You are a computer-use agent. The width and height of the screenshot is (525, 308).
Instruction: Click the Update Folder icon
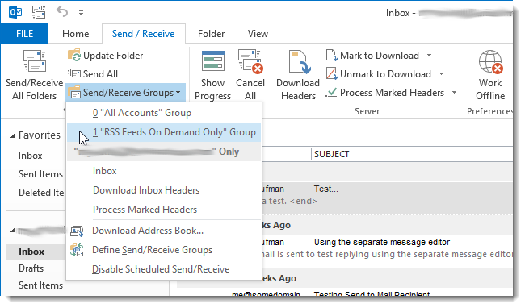[74, 56]
